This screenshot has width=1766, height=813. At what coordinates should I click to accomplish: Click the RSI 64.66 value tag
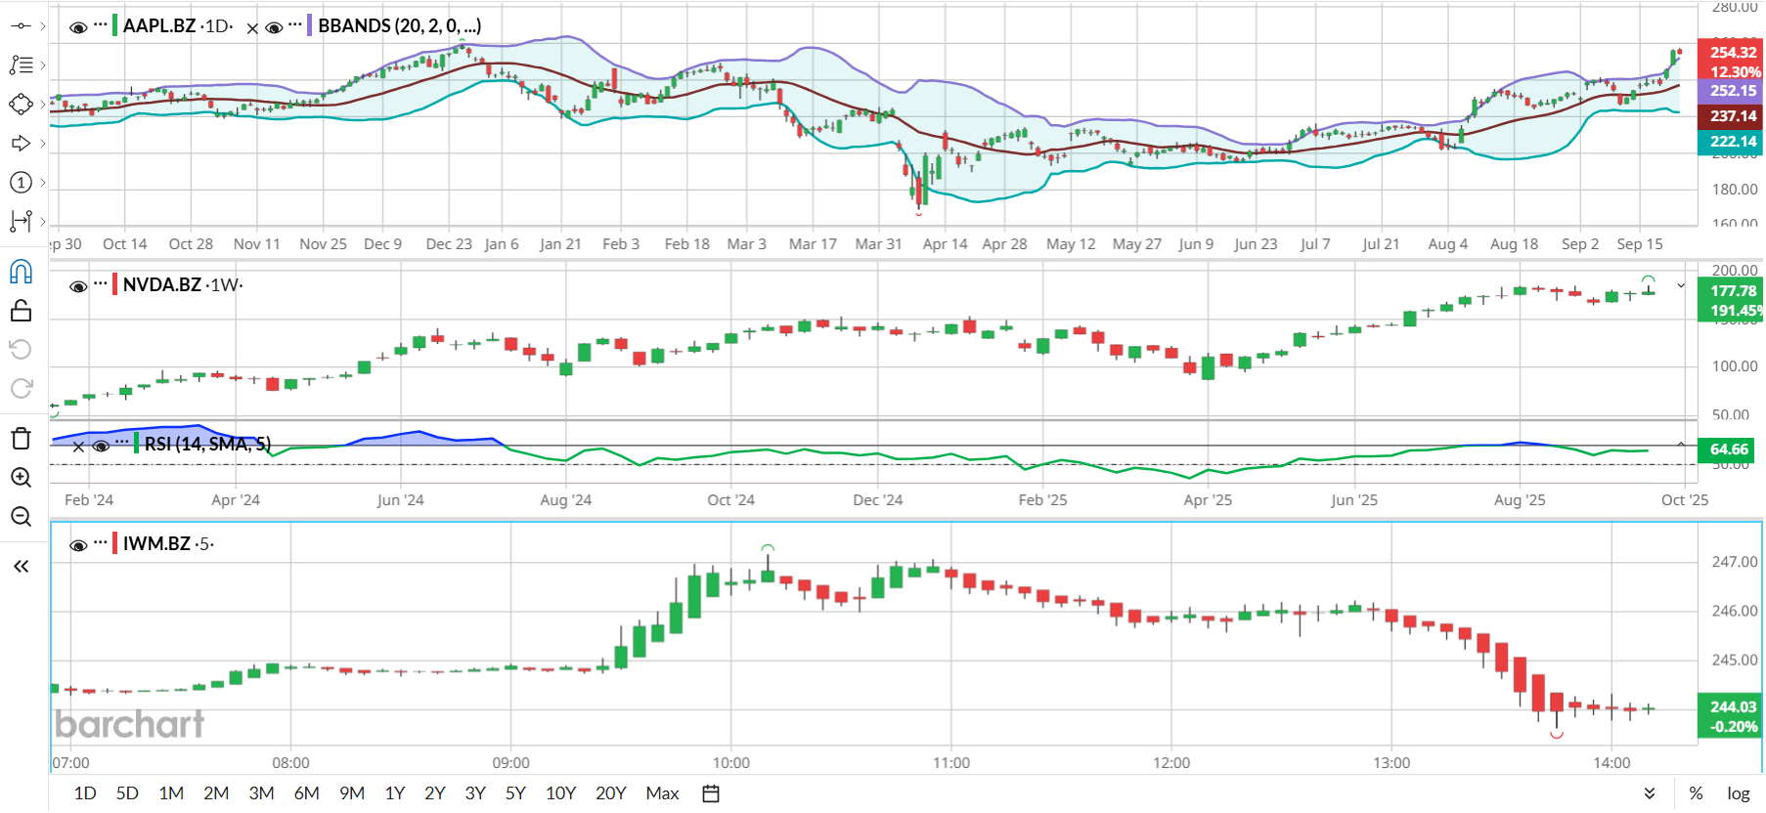pyautogui.click(x=1729, y=449)
